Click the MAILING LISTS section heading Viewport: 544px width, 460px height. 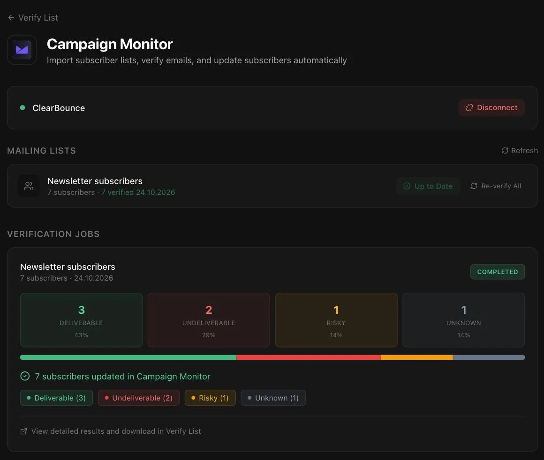(x=42, y=151)
